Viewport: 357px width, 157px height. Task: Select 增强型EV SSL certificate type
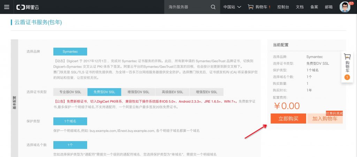click(206, 92)
